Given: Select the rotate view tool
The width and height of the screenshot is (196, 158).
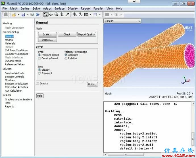Looking at the screenshot, I should tap(46, 14).
